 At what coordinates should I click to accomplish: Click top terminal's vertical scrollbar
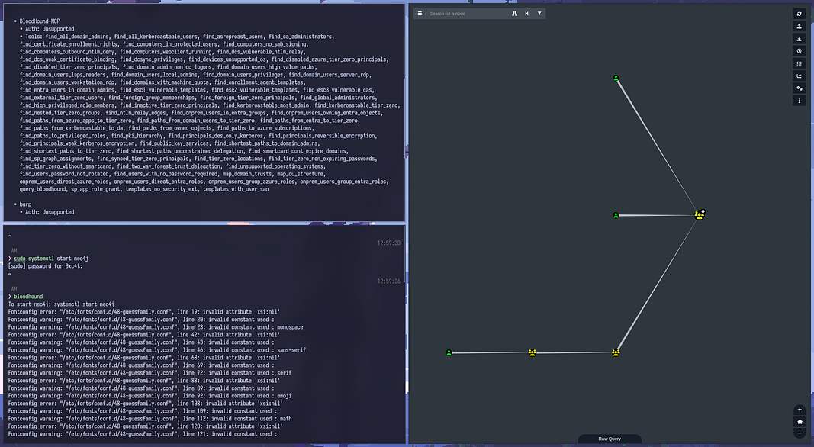[x=404, y=117]
